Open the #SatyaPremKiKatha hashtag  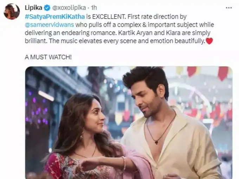pos(55,16)
